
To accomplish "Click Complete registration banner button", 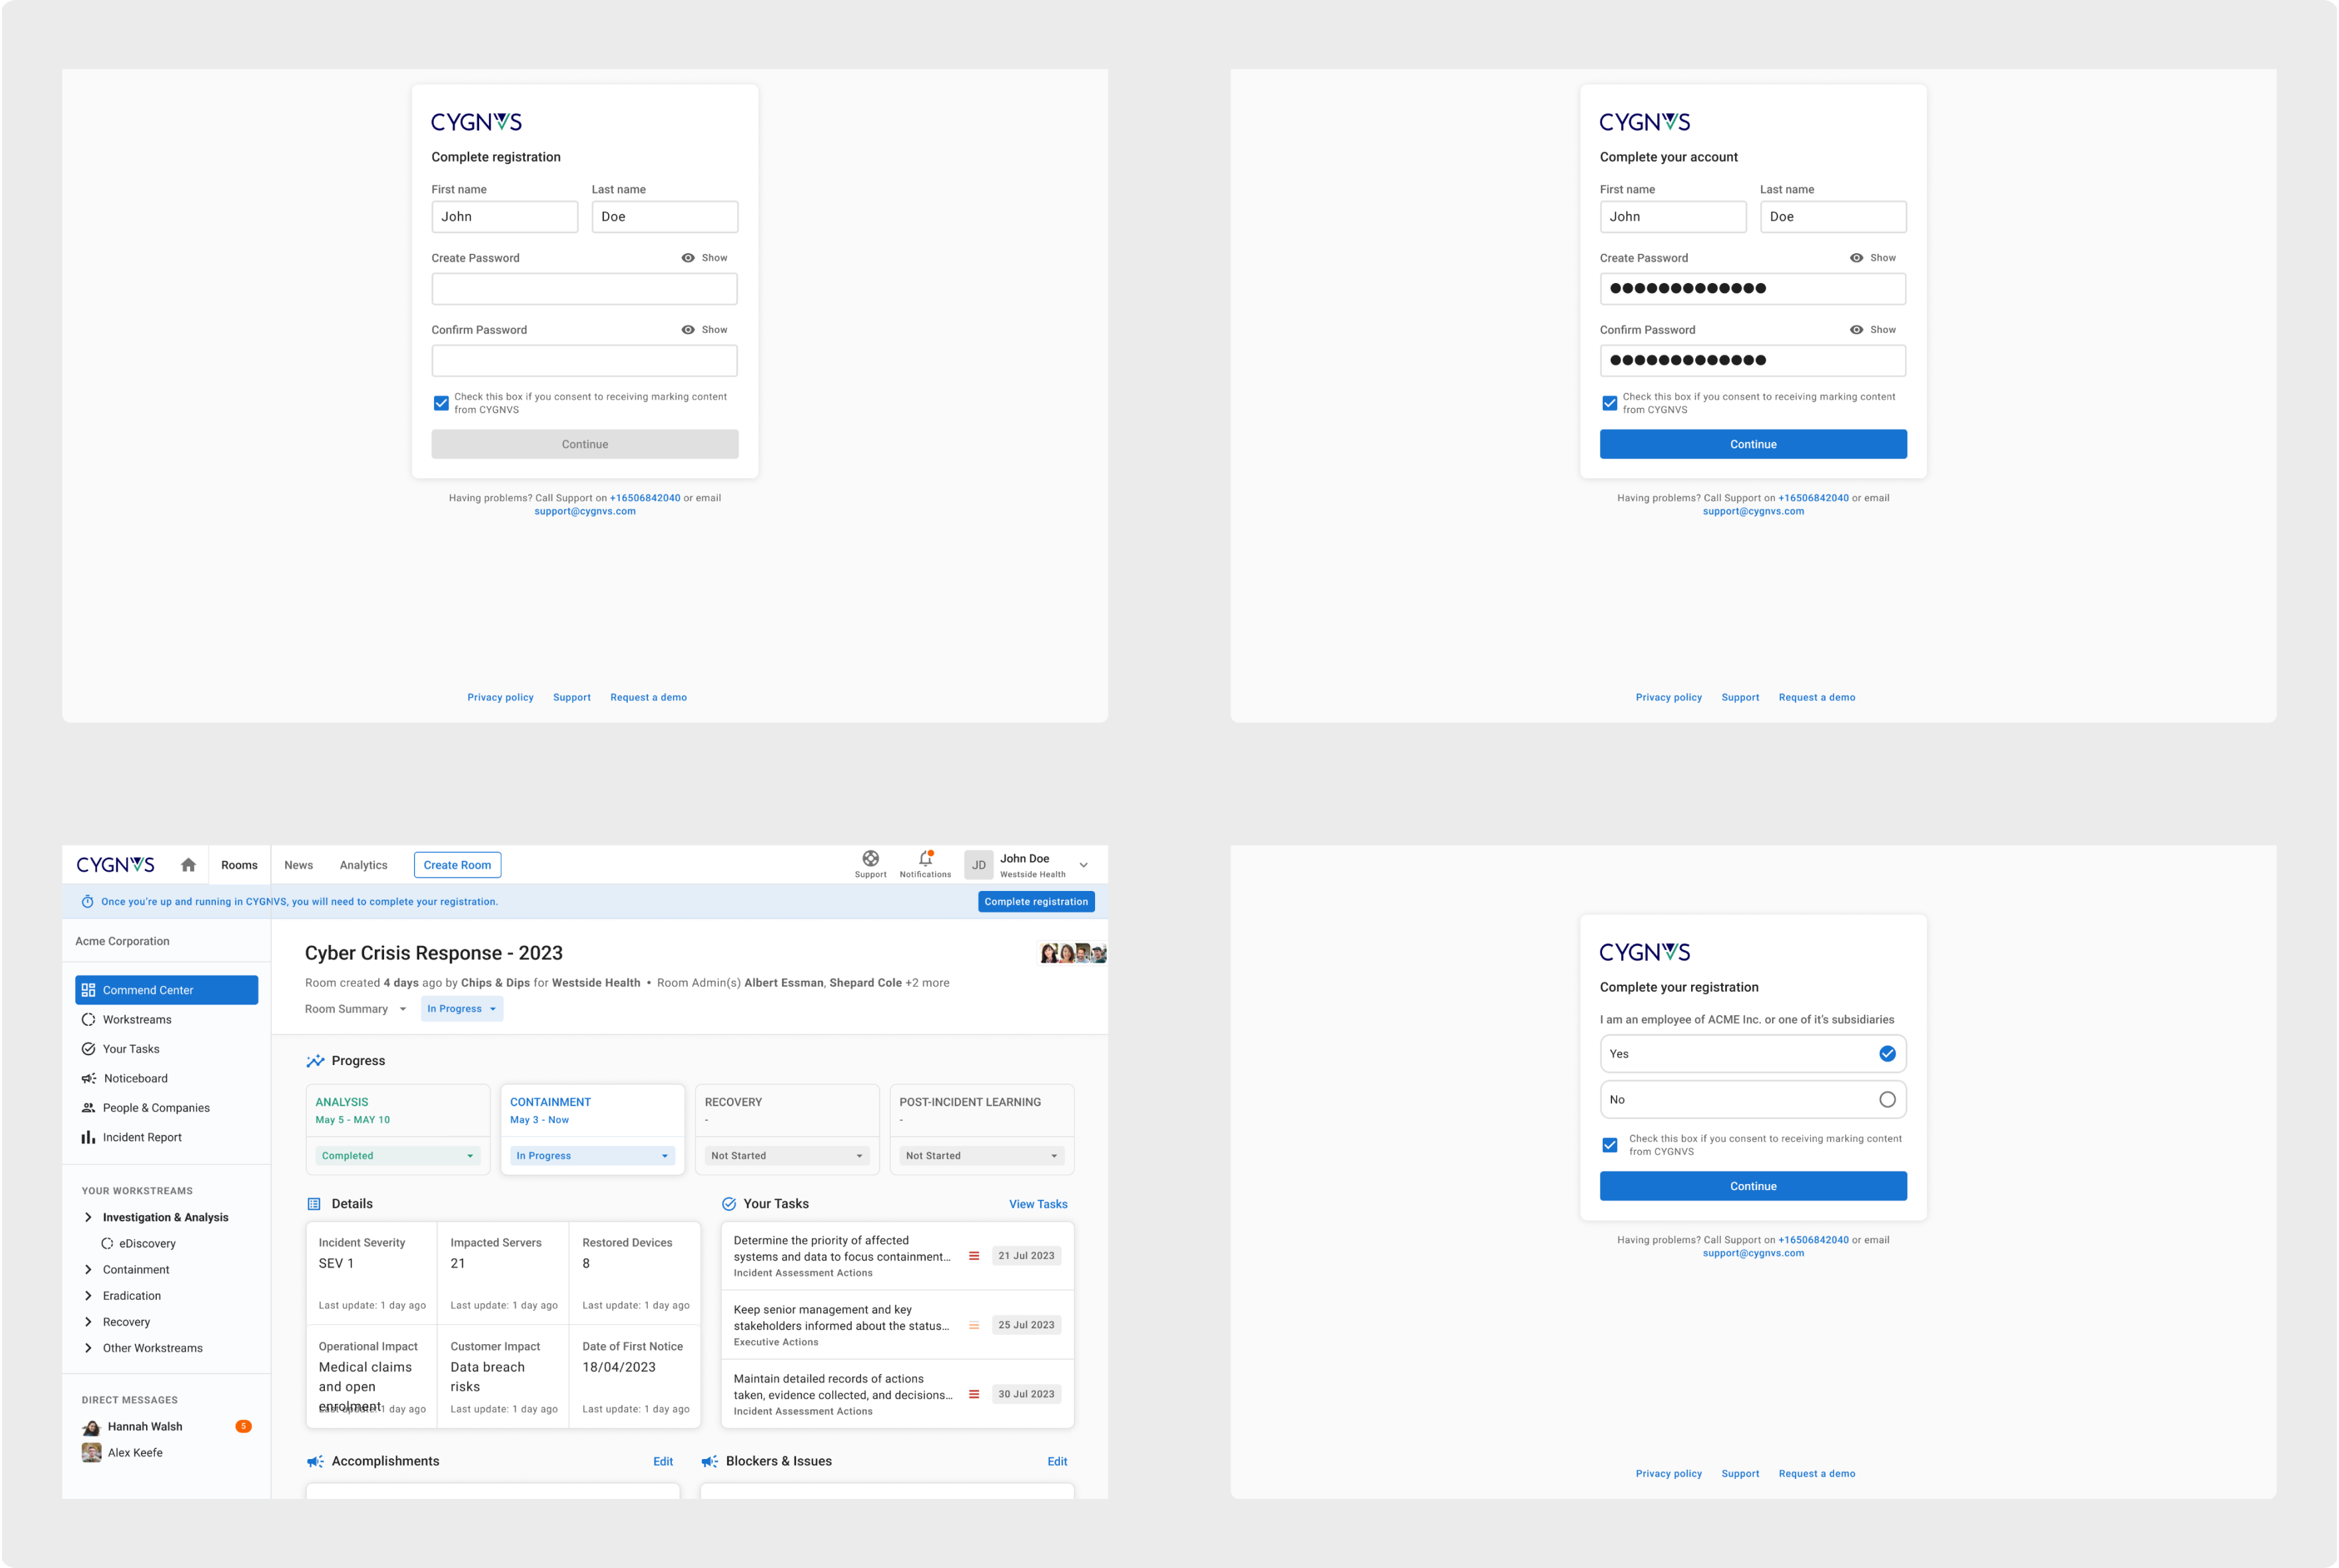I will pyautogui.click(x=1036, y=902).
